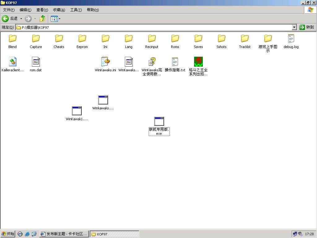Select the WinKawaks.ini file
Image resolution: width=317 pixels, height=238 pixels.
click(x=105, y=64)
